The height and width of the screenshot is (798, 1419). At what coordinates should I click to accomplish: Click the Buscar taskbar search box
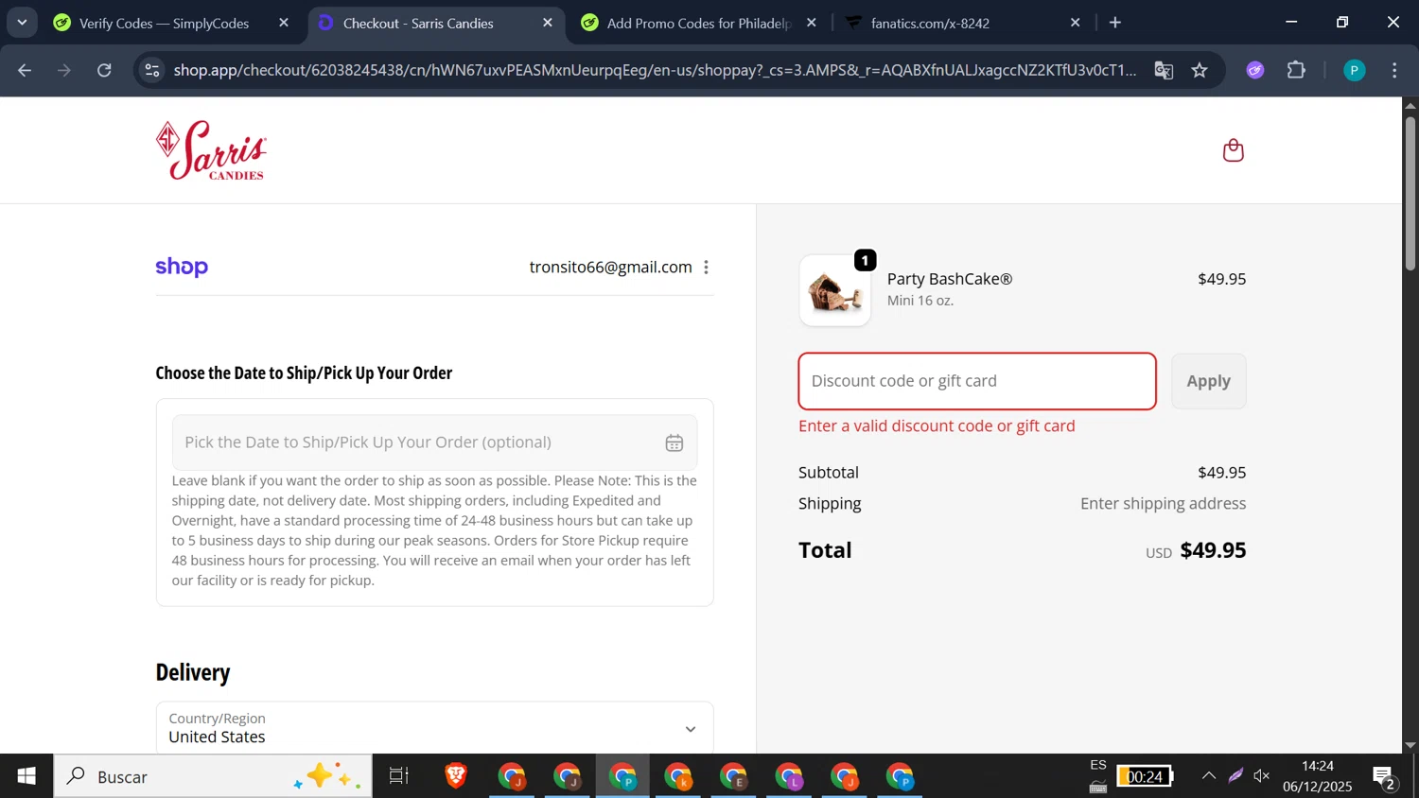coord(213,776)
